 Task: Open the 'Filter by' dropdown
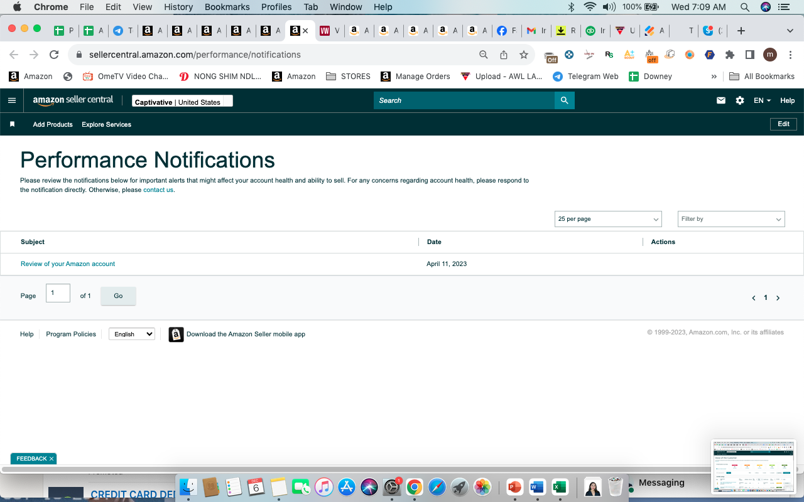point(731,219)
